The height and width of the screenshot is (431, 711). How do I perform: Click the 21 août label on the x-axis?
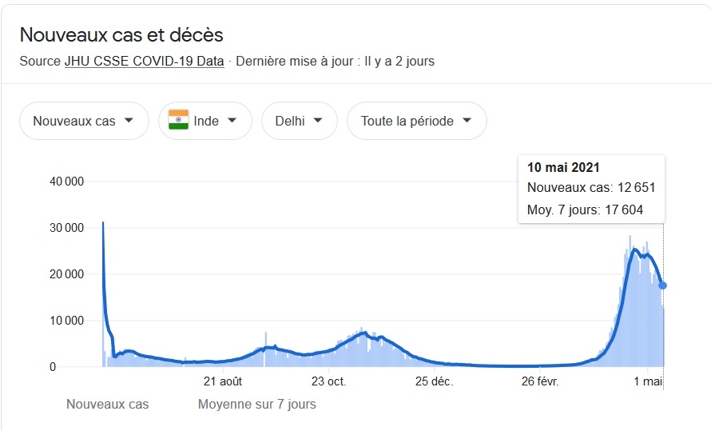click(223, 381)
